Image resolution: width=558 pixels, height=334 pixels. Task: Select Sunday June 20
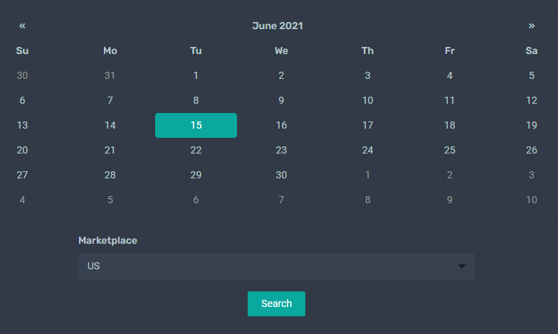pos(22,151)
